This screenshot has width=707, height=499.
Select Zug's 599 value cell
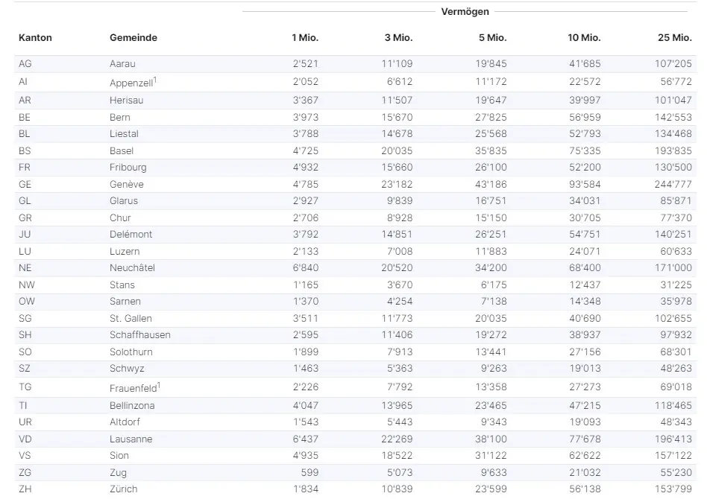(x=309, y=472)
